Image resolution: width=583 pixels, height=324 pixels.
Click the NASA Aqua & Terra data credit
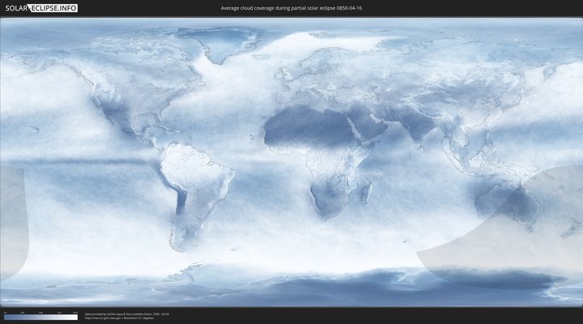point(127,314)
